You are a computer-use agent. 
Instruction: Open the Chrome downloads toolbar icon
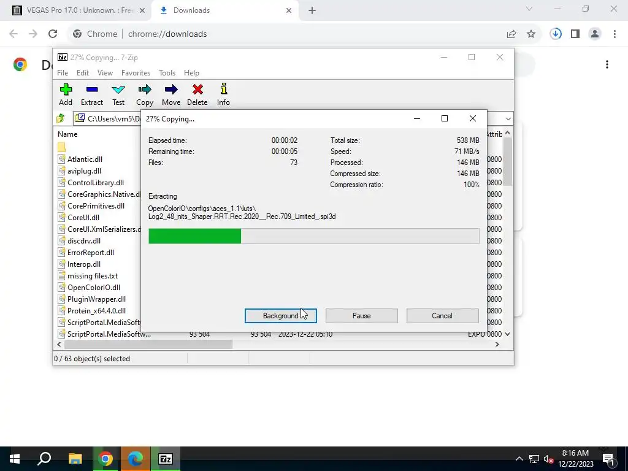(x=556, y=34)
